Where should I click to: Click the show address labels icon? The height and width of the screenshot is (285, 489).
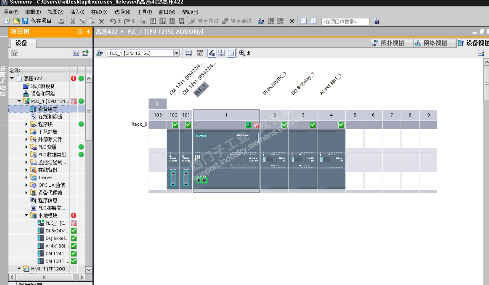click(189, 53)
